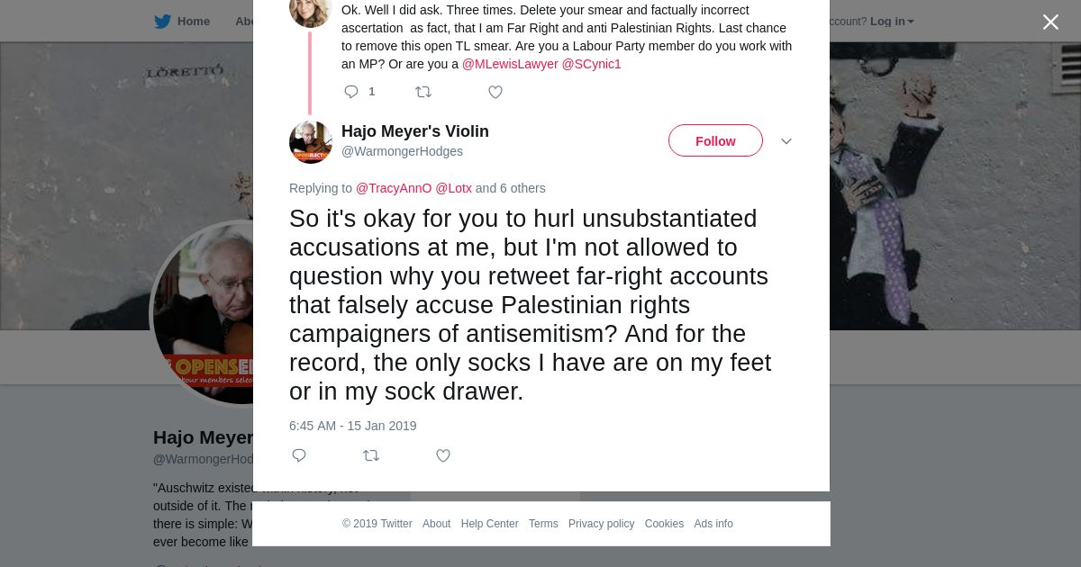
Task: Like the main Hajo Meyer's Violin tweet
Action: click(x=443, y=455)
